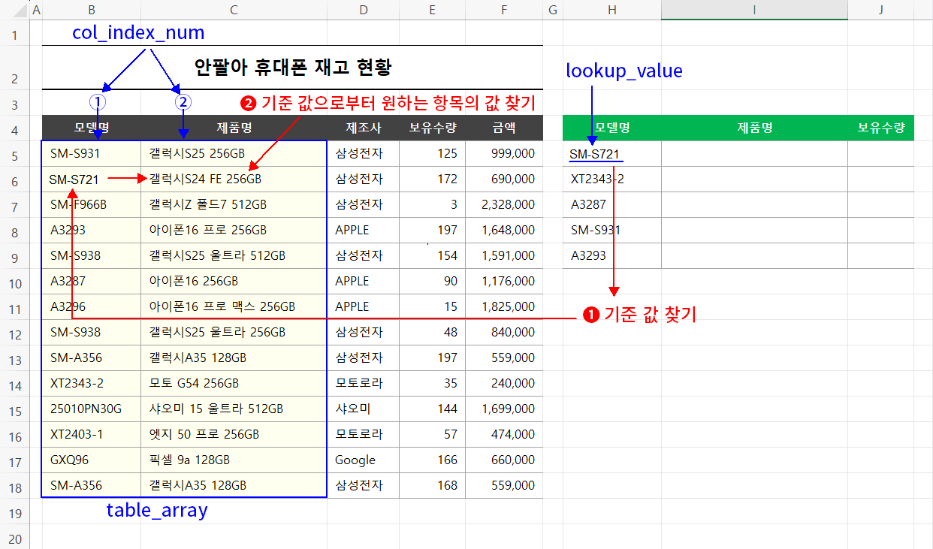
Task: Select column header J
Action: (x=881, y=10)
